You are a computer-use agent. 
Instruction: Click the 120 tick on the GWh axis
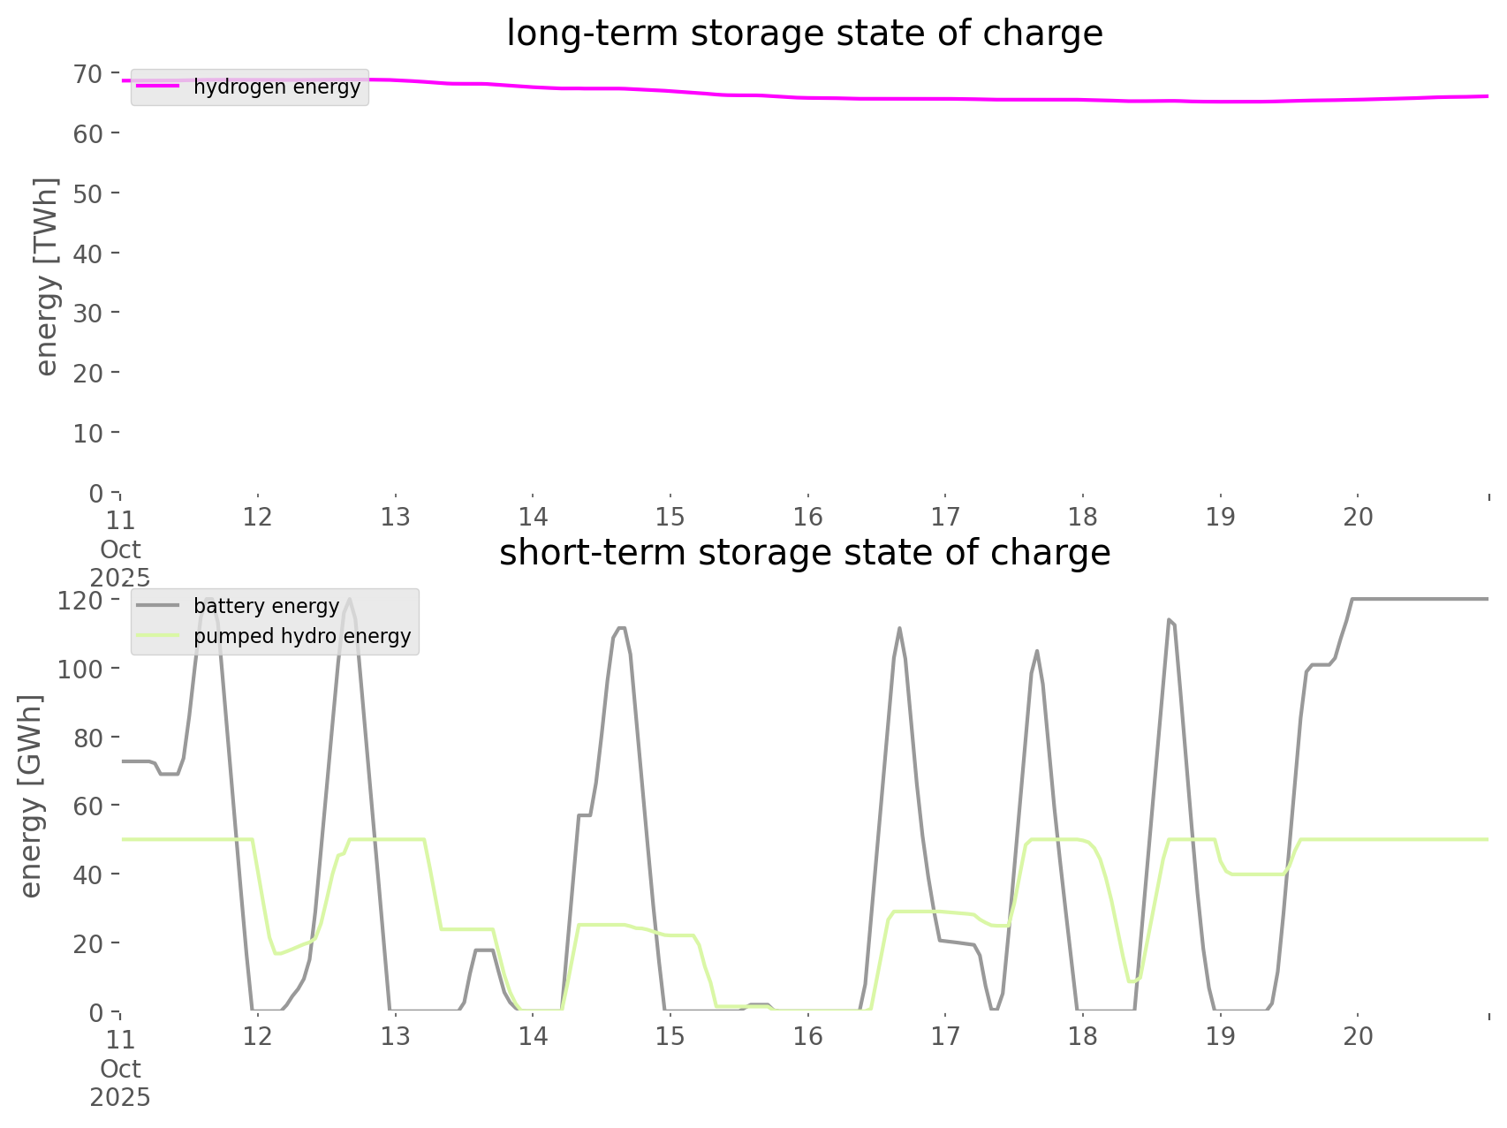coord(80,600)
